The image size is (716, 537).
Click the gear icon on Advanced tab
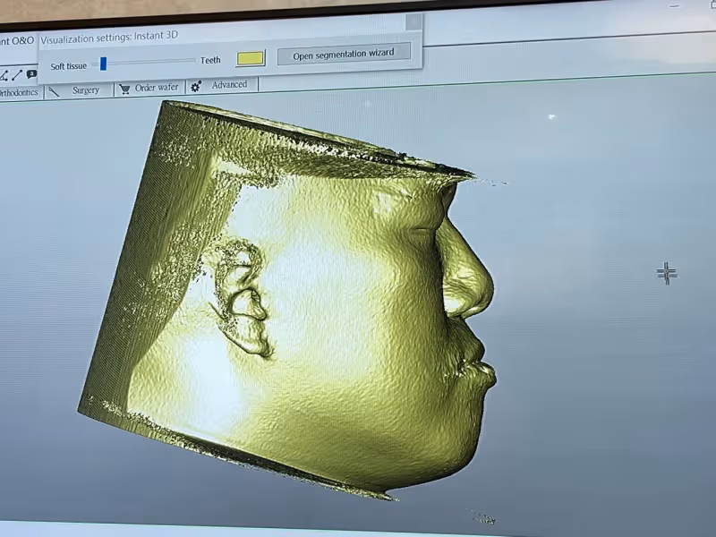[196, 86]
